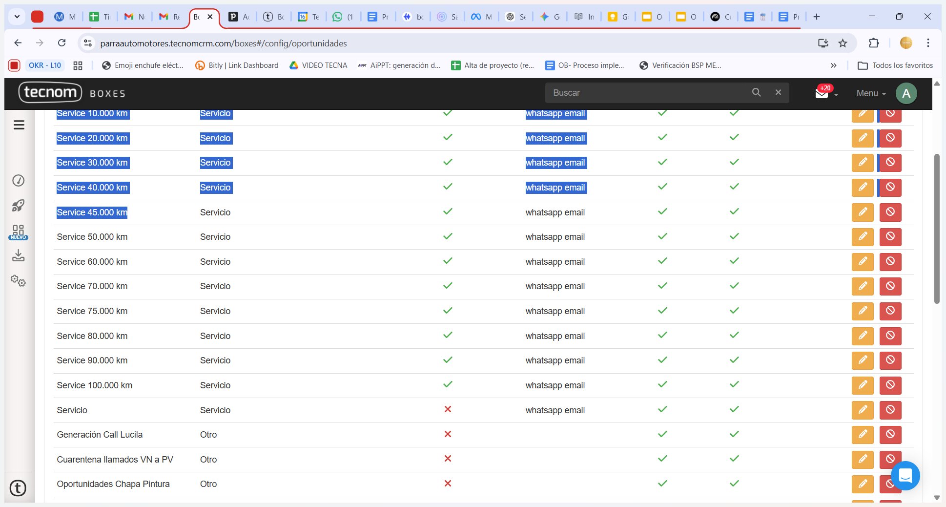
Task: Edit the Service 50.000 km row
Action: pyautogui.click(x=862, y=237)
